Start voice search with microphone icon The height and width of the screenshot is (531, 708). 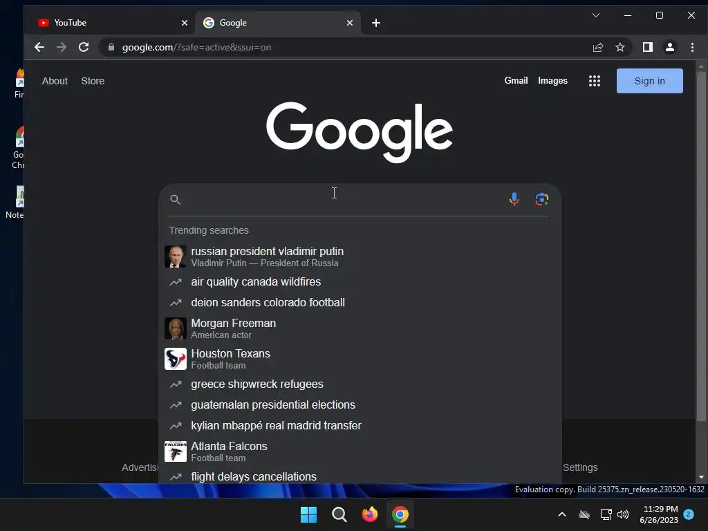[x=514, y=199]
